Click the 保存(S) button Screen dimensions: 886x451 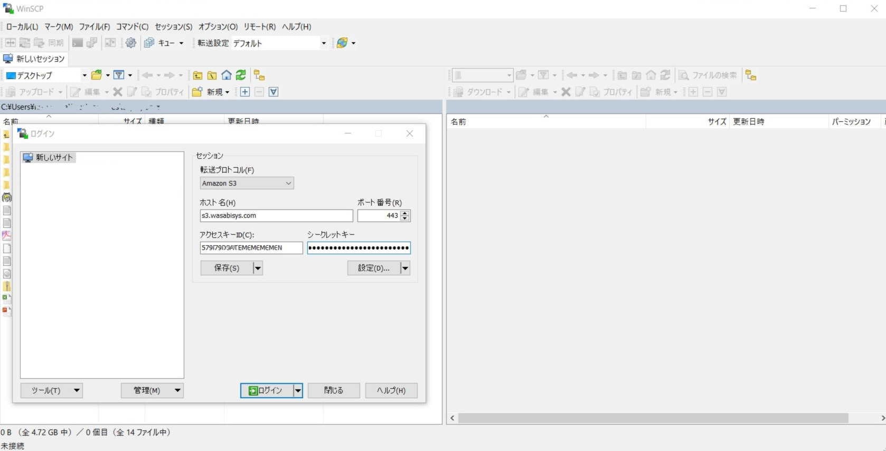pyautogui.click(x=227, y=268)
